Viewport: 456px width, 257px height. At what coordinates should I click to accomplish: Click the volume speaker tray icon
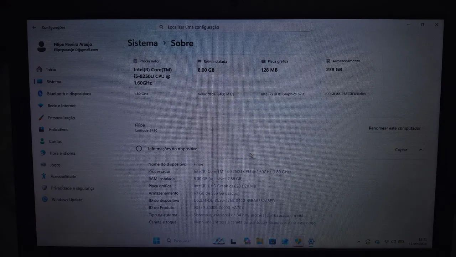point(393,242)
